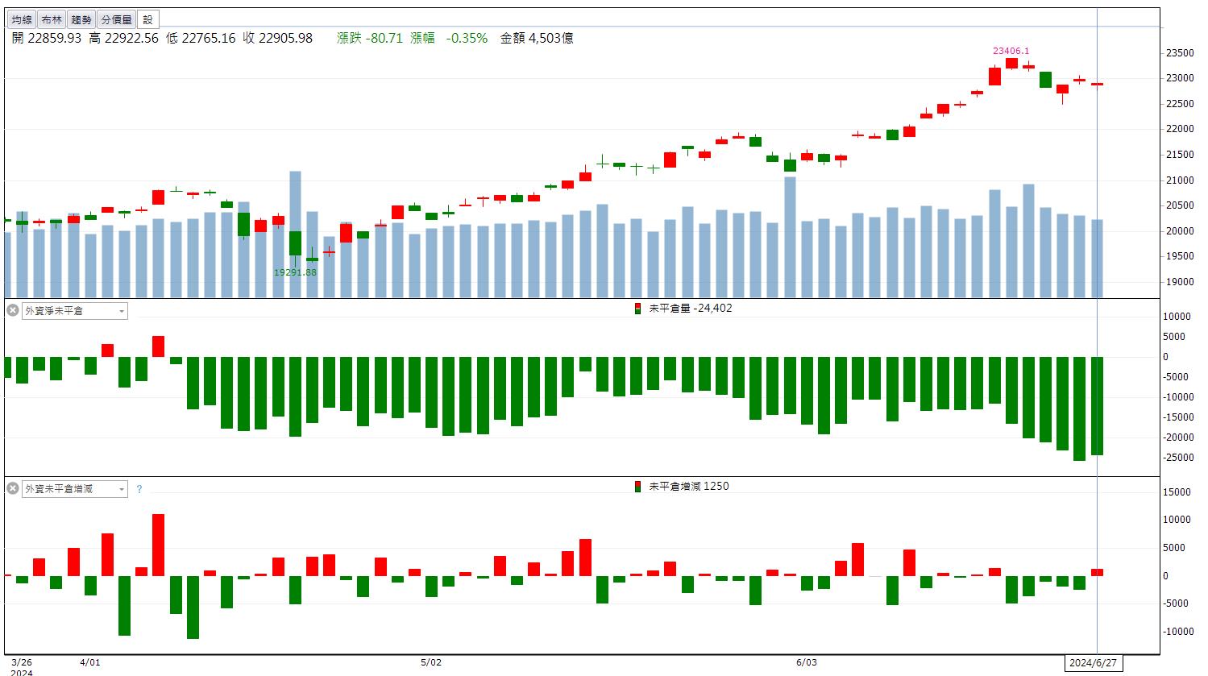Viewport: 1208px width, 676px height.
Task: Close the 外資未平倉增減 indicator panel
Action: point(12,488)
